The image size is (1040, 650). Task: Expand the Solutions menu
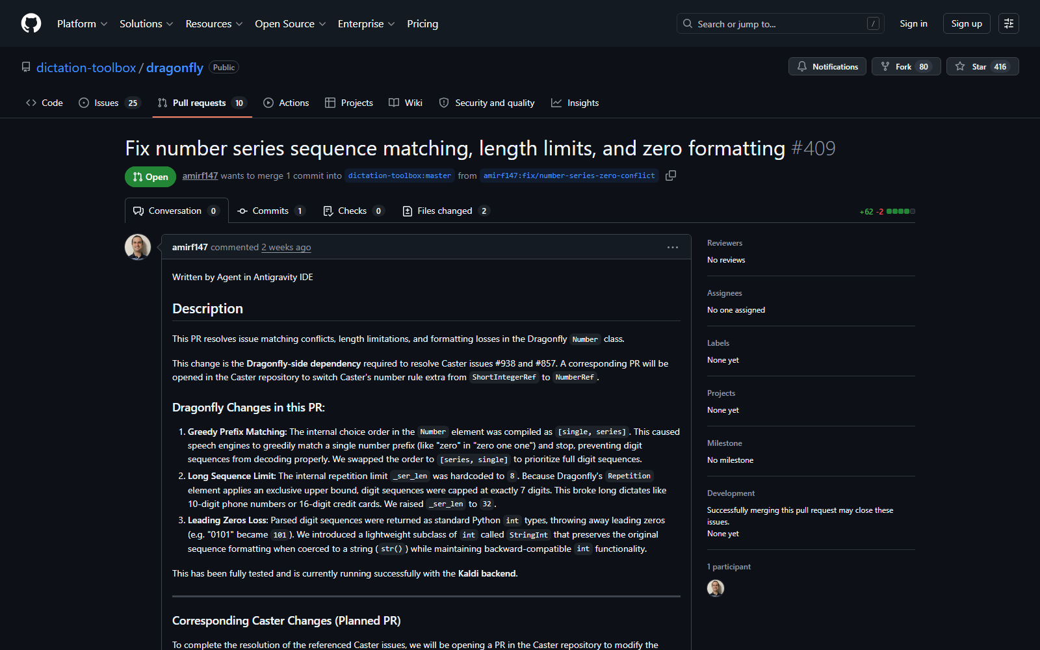point(146,23)
